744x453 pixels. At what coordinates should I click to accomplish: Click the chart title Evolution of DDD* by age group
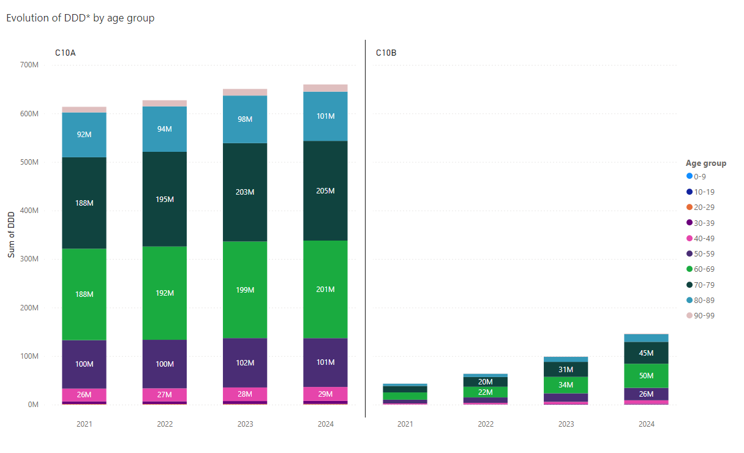pos(80,18)
